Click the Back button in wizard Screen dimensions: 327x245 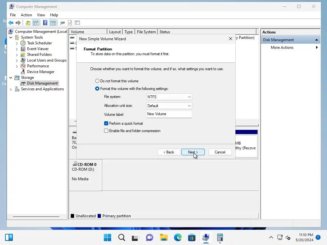tap(169, 152)
